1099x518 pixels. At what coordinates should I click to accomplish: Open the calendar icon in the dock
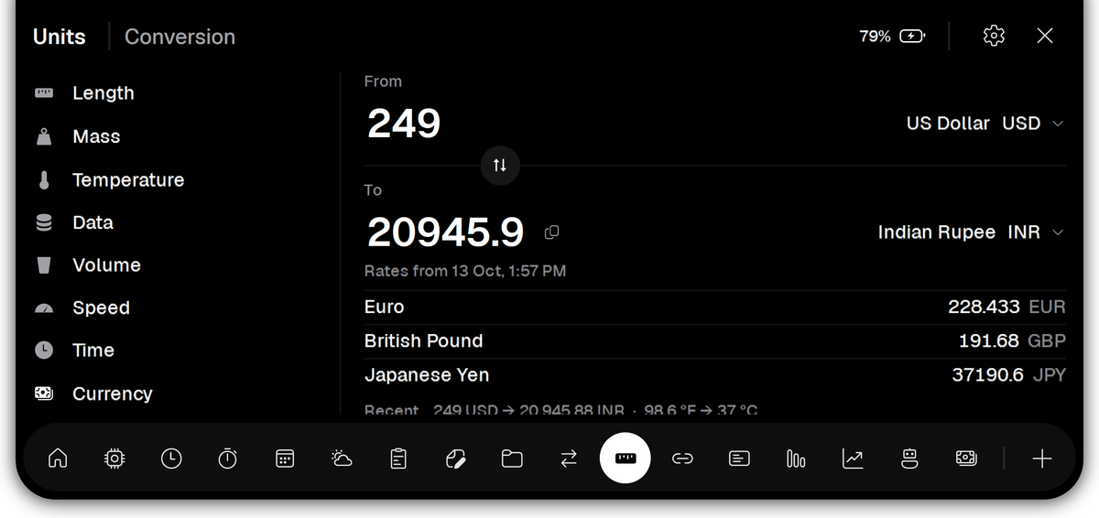pyautogui.click(x=285, y=459)
